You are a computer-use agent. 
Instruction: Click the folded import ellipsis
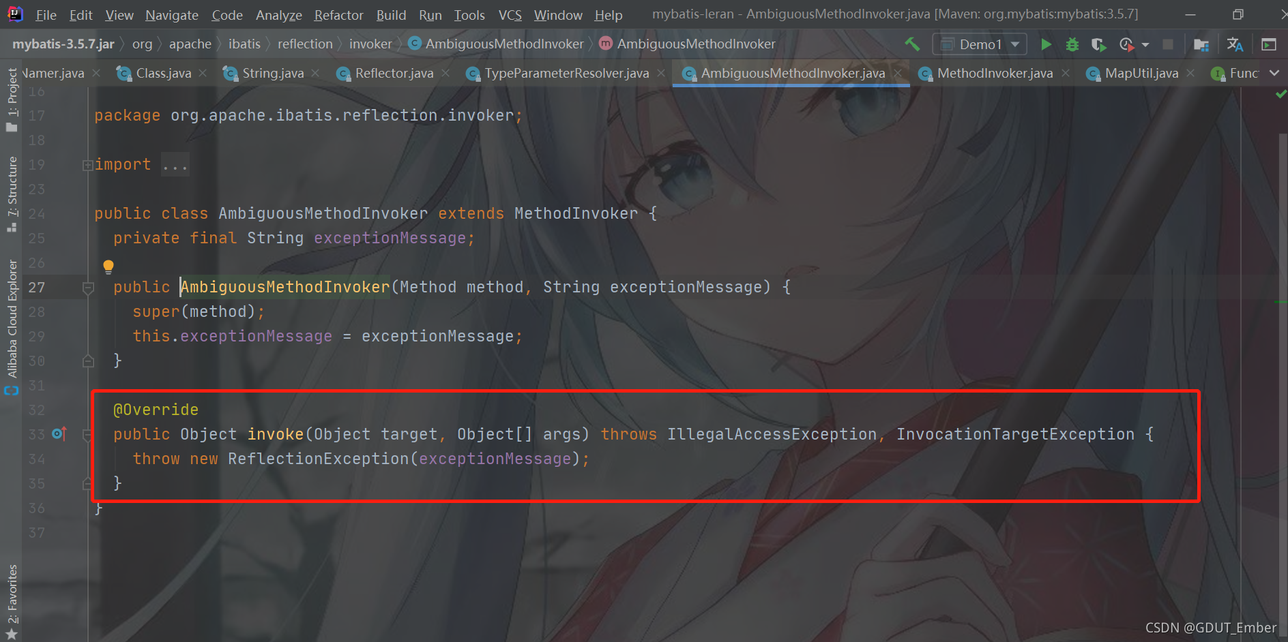[x=175, y=165]
